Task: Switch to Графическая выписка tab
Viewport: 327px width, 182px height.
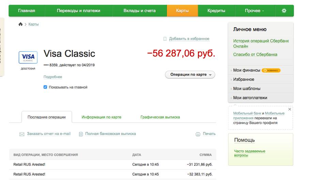Action: tap(160, 117)
